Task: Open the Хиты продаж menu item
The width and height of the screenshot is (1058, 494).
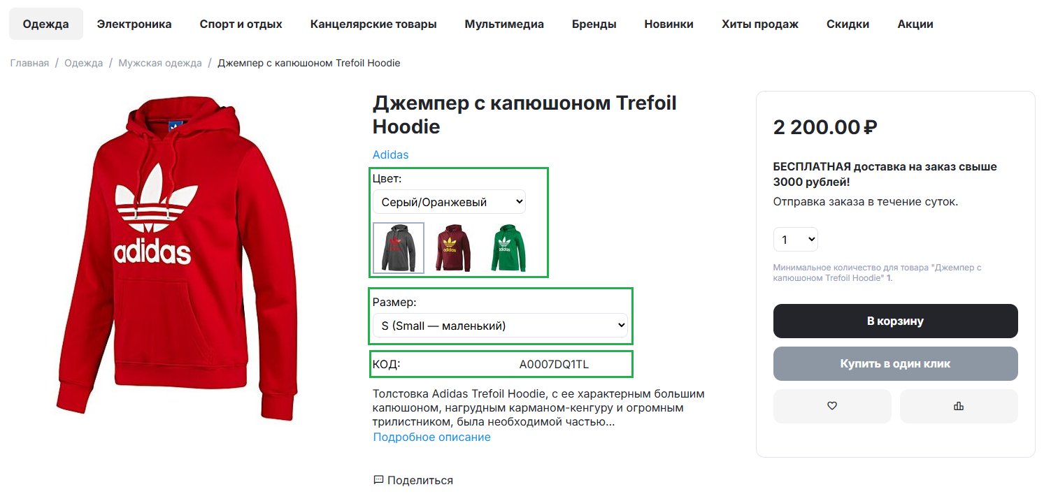Action: point(760,24)
